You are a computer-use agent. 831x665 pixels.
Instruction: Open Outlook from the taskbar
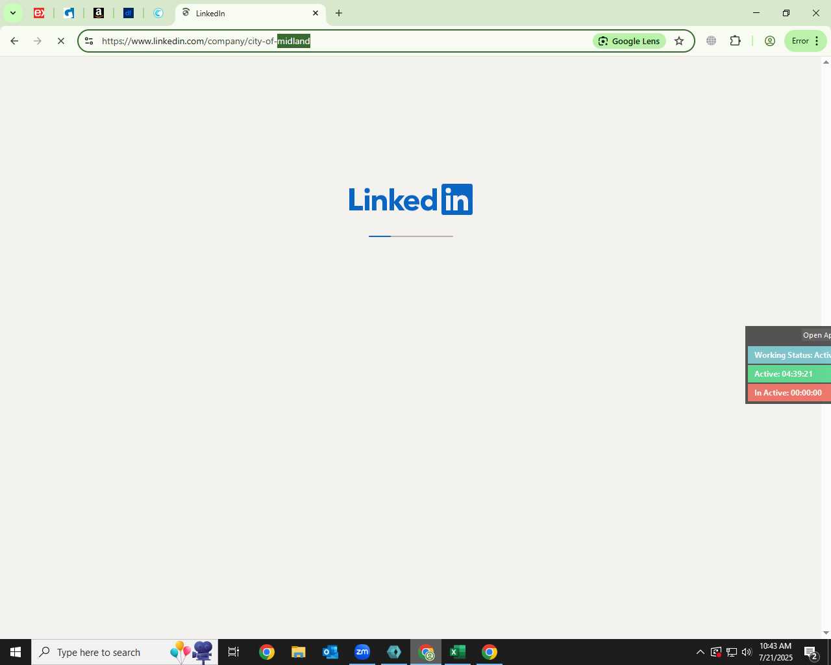(330, 652)
